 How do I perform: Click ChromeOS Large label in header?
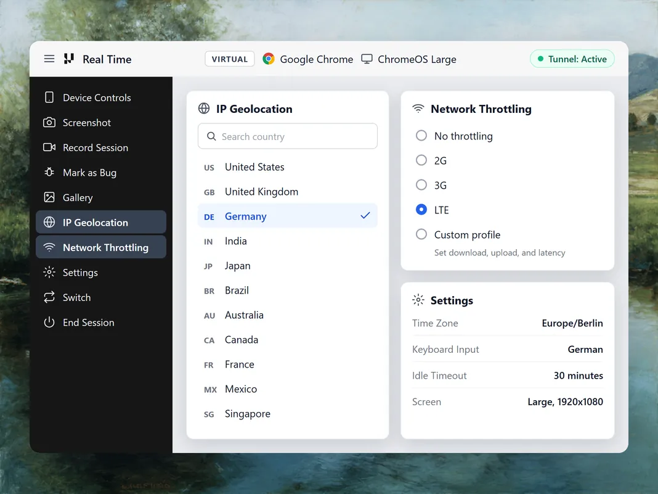point(416,59)
